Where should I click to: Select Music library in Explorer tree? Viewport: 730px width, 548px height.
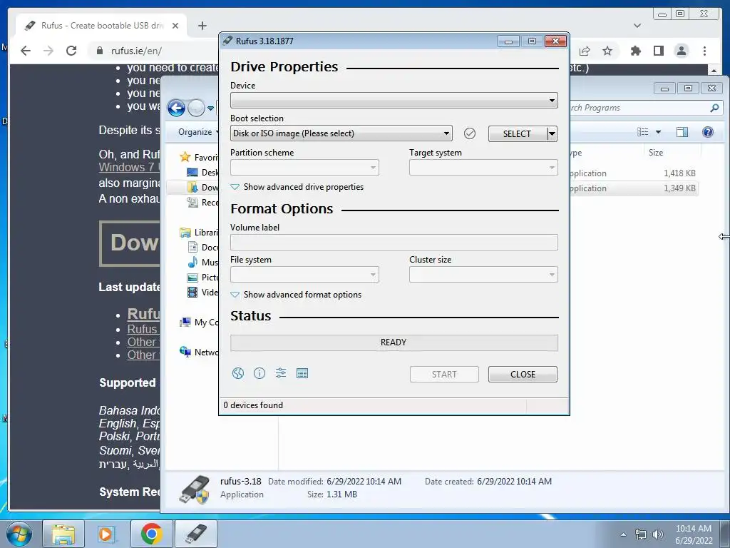203,262
